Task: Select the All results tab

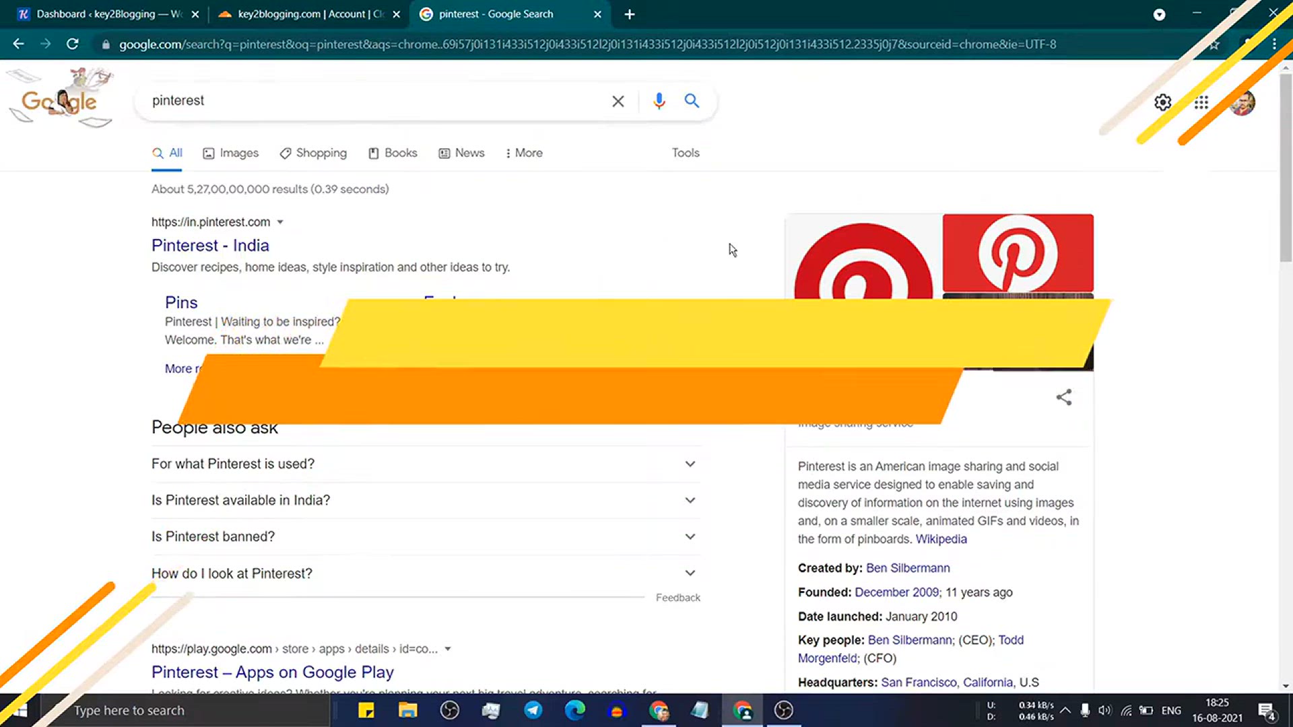Action: [167, 153]
